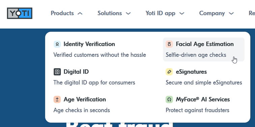255x127 pixels.
Task: Click the Yoti logo
Action: coord(20,13)
